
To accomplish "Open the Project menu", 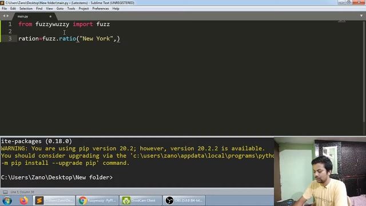I will pyautogui.click(x=83, y=9).
